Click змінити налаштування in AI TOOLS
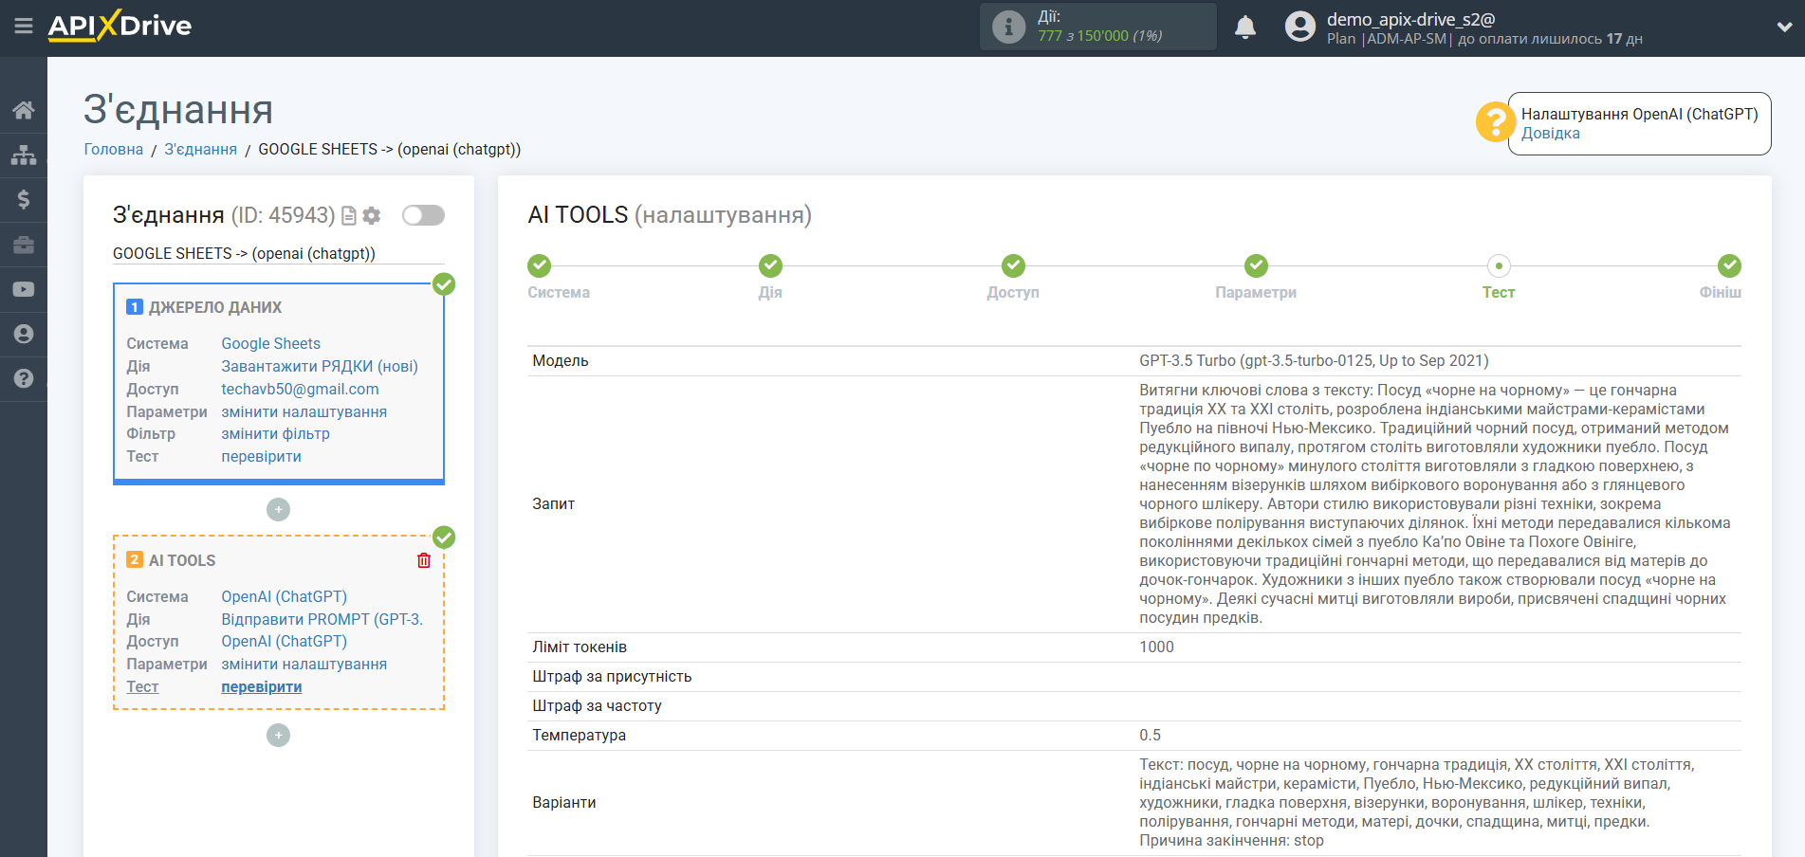Screen dimensions: 1805x857 coord(304,665)
